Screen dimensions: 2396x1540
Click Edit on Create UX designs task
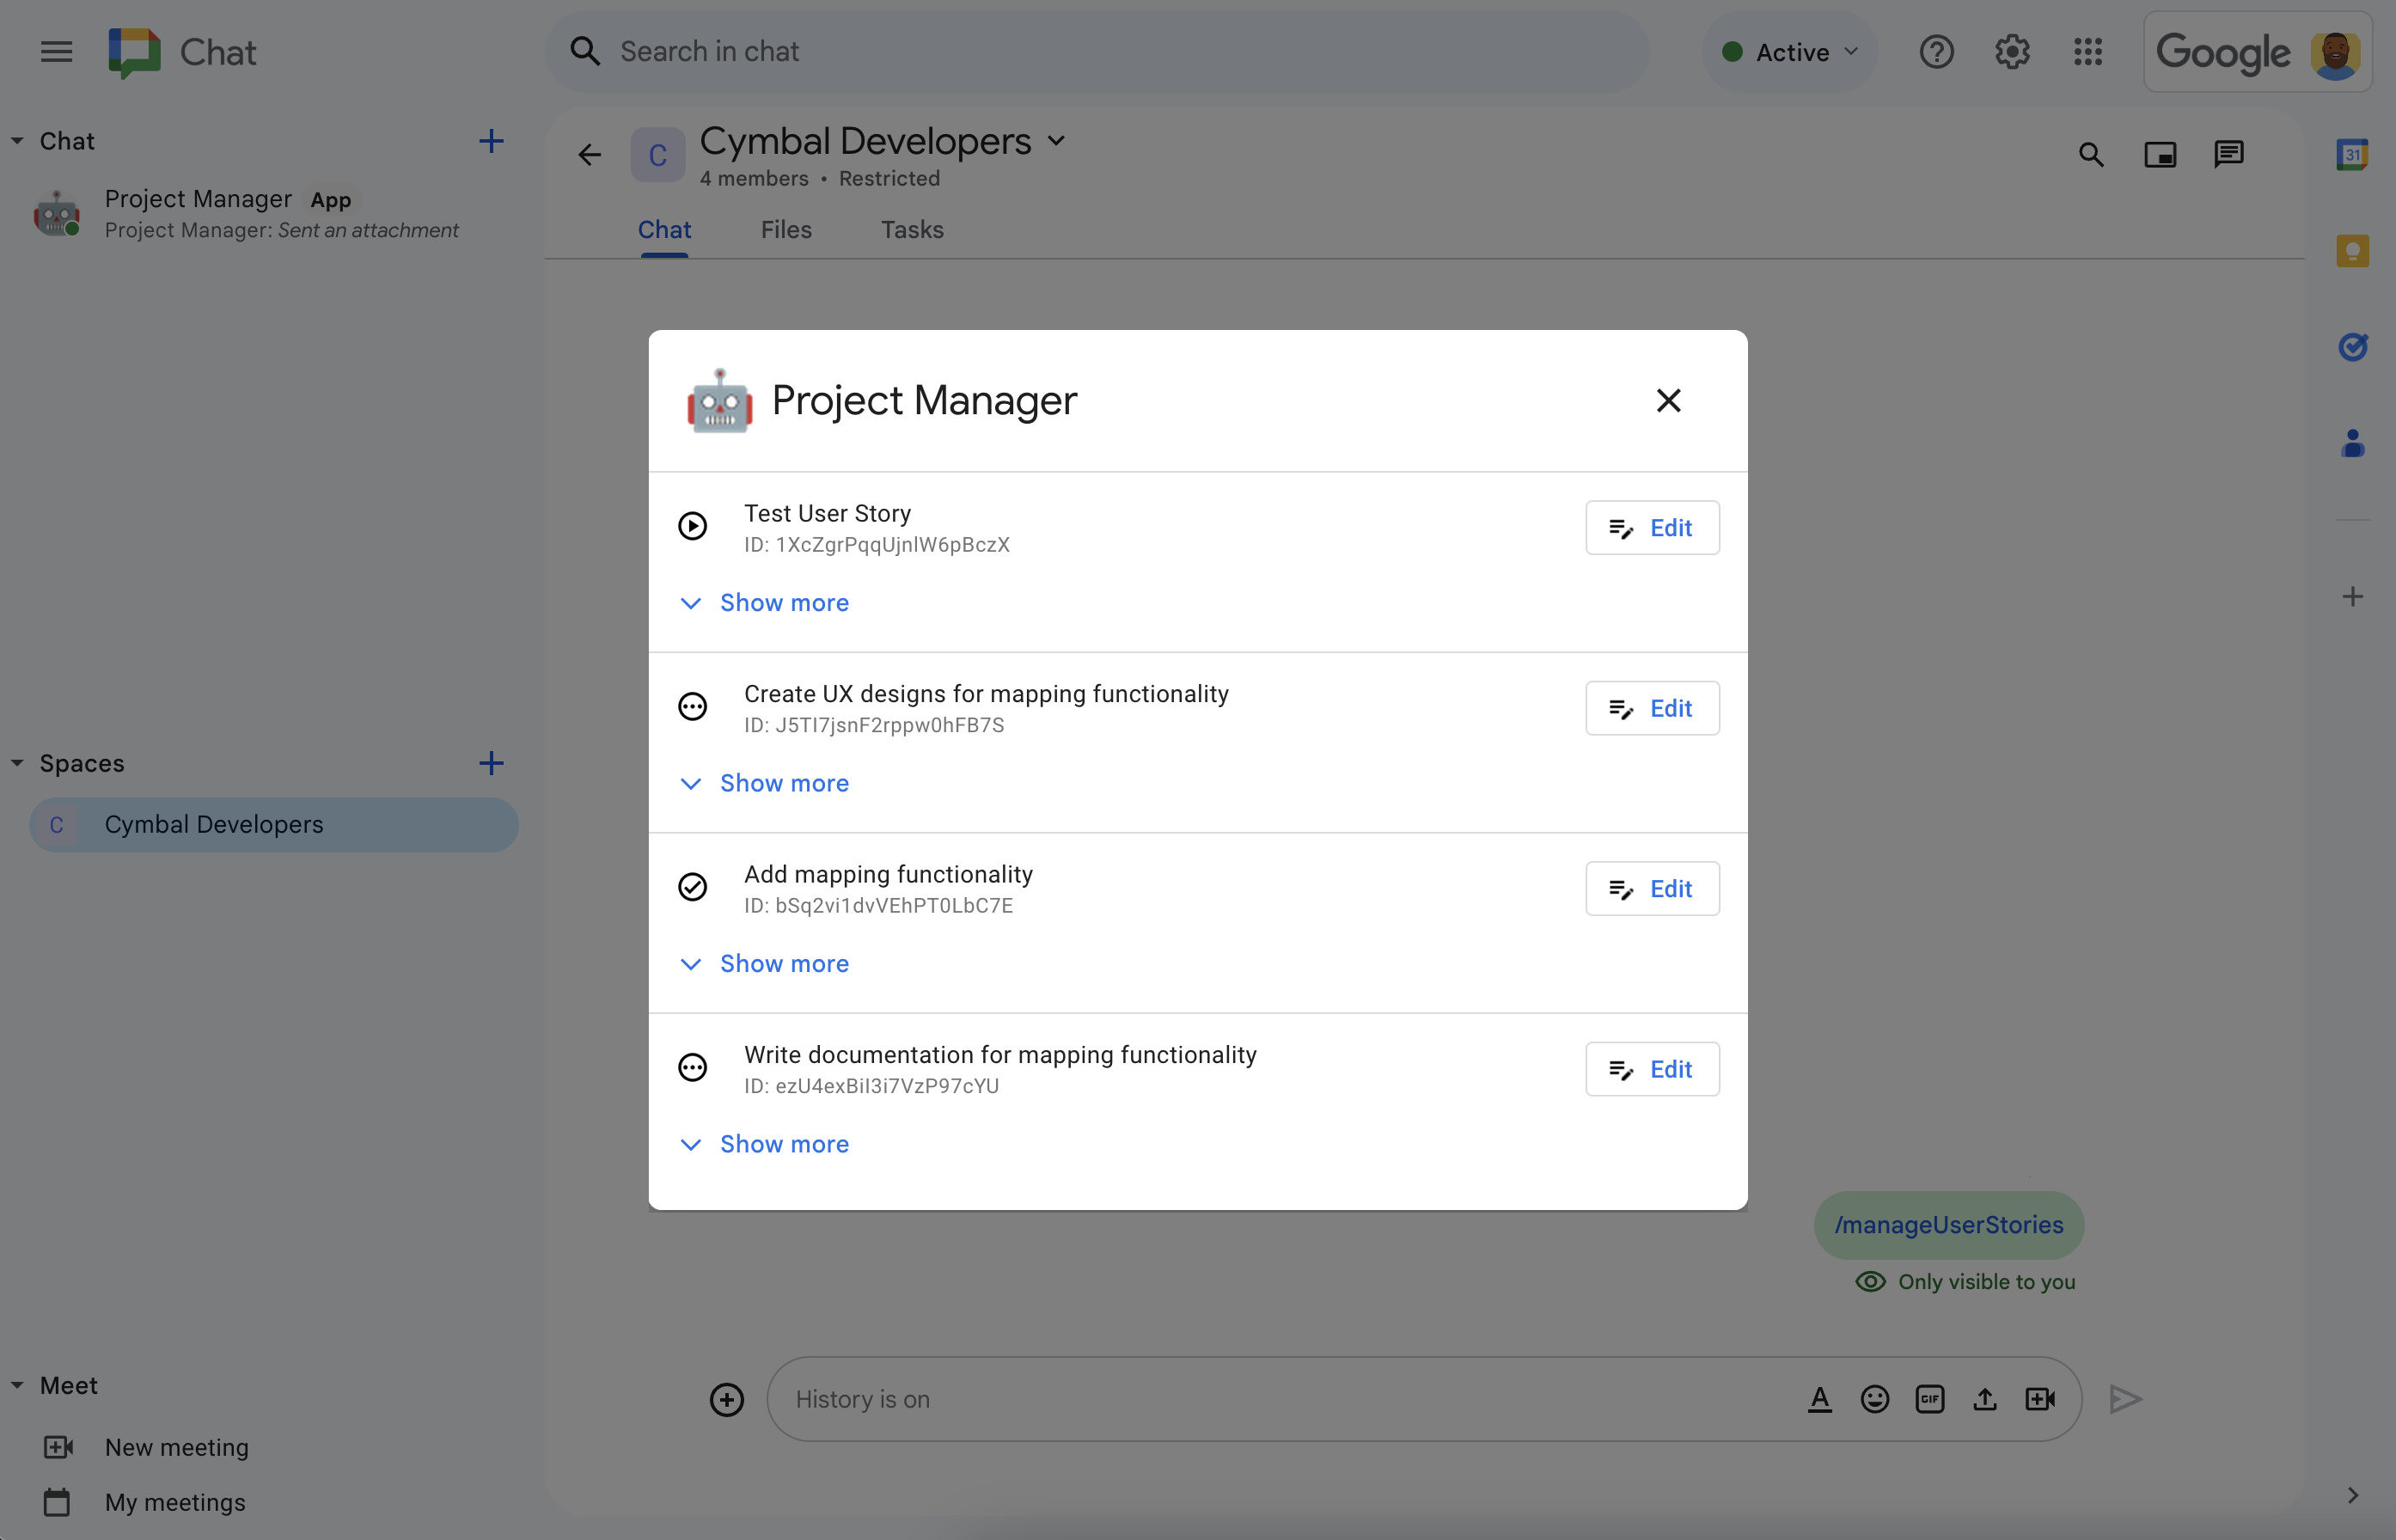point(1648,707)
